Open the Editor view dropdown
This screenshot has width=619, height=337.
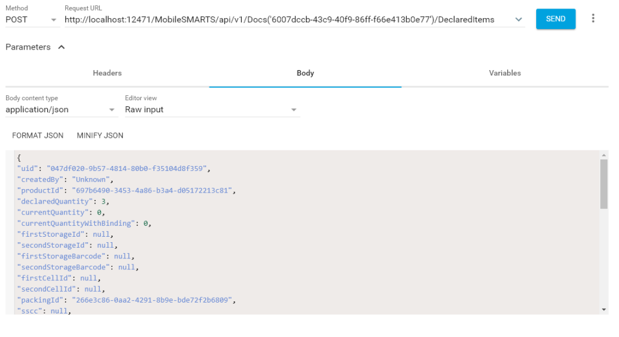click(212, 109)
